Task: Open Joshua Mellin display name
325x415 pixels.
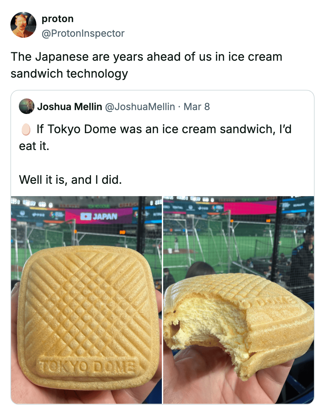Action: pos(70,107)
